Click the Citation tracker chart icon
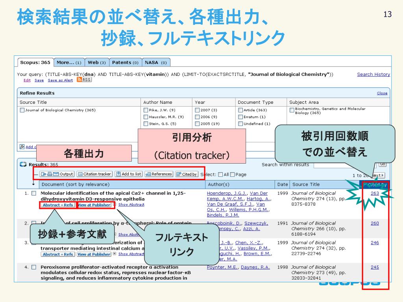 pos(80,174)
